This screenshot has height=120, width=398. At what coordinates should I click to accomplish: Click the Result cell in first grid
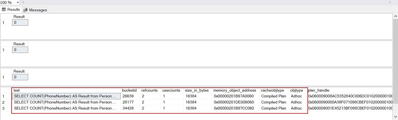click(x=20, y=23)
